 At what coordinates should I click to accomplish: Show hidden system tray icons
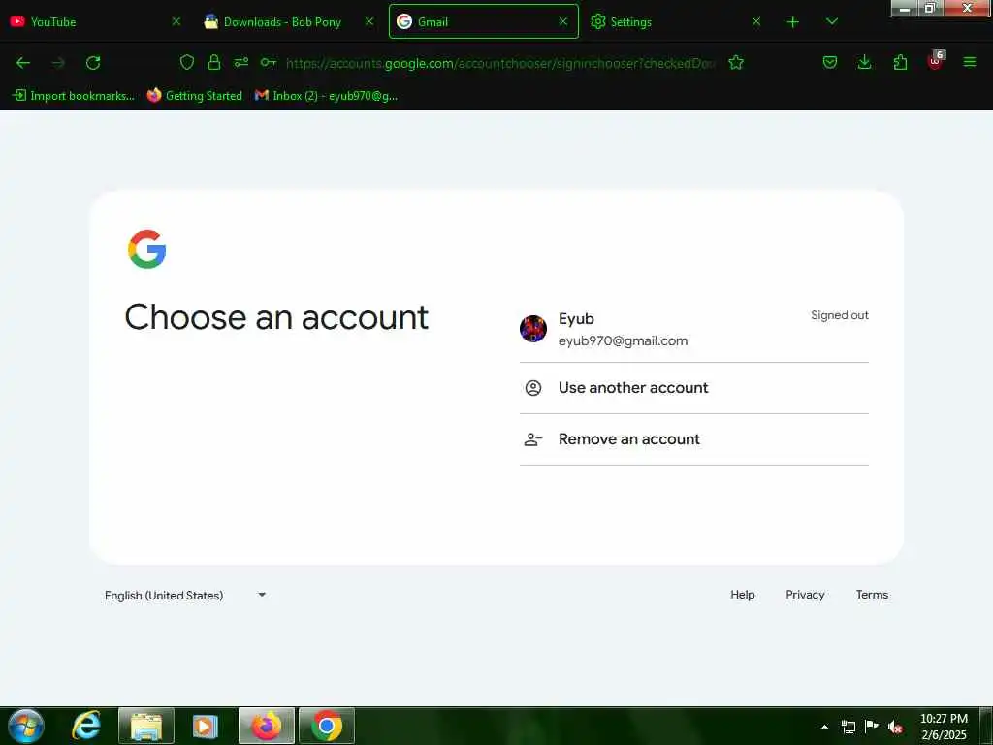pyautogui.click(x=824, y=727)
